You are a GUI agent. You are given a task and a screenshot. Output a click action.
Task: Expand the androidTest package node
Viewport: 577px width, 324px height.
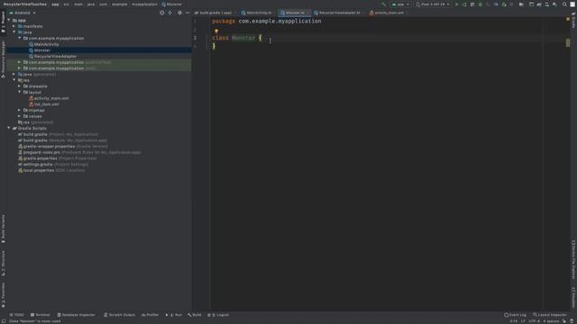point(20,62)
